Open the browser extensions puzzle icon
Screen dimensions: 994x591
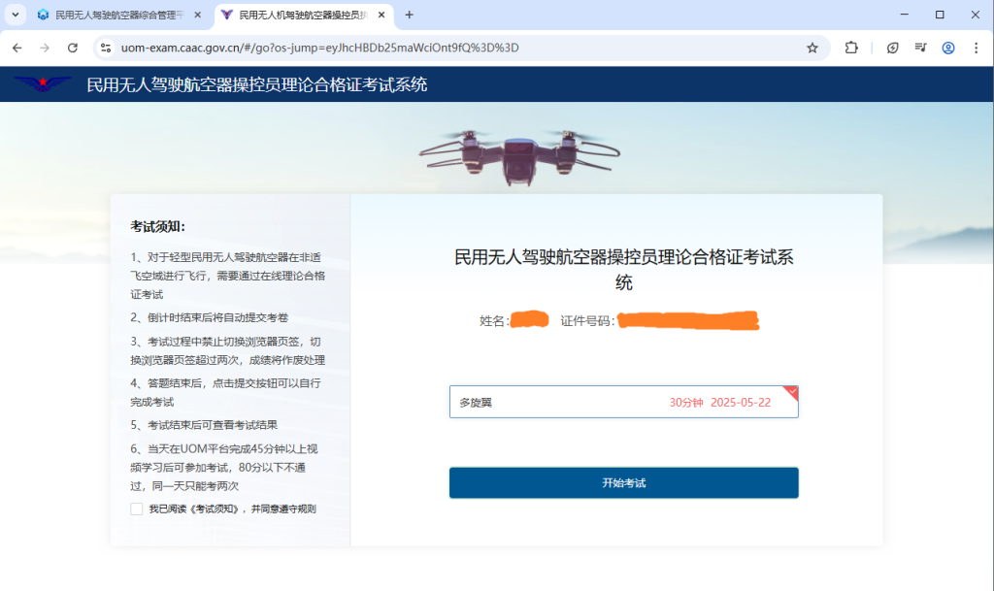click(852, 48)
